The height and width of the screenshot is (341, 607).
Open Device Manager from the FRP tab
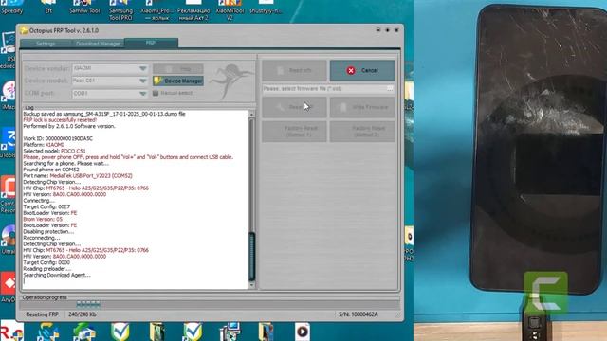coord(178,81)
